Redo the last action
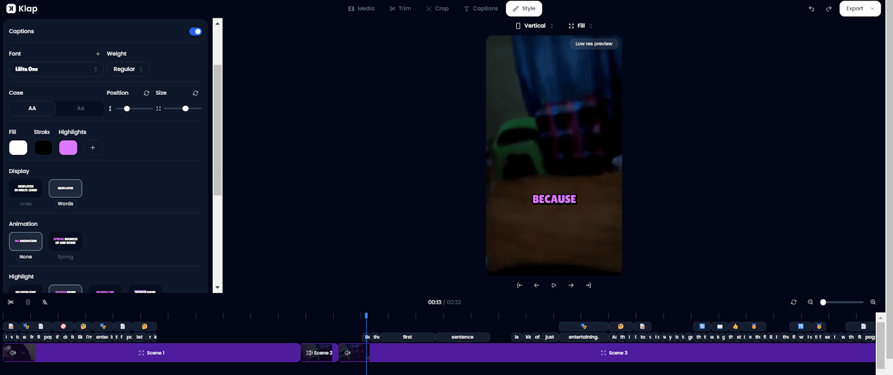 829,9
